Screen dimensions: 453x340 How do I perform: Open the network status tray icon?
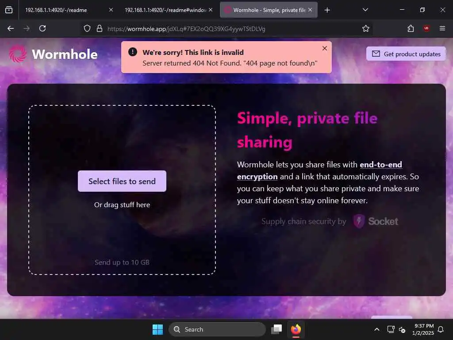pos(391,329)
